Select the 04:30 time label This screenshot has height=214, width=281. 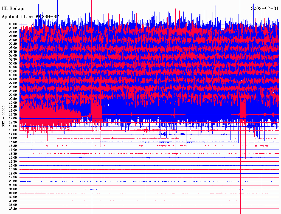click(13, 60)
